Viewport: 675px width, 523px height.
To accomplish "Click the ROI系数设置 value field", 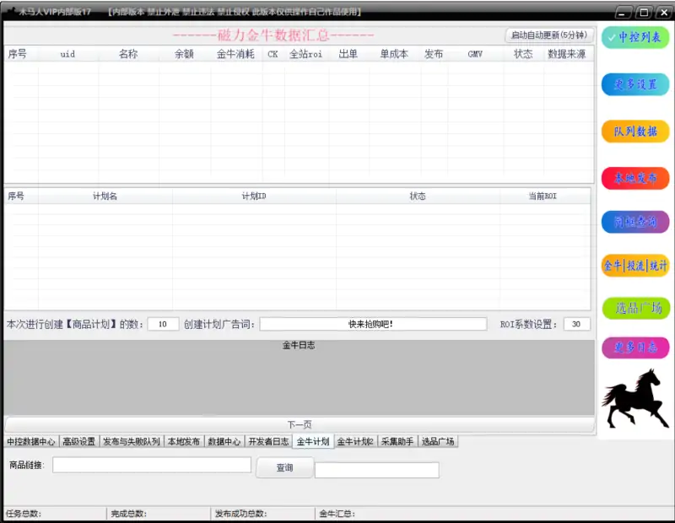I will click(576, 324).
